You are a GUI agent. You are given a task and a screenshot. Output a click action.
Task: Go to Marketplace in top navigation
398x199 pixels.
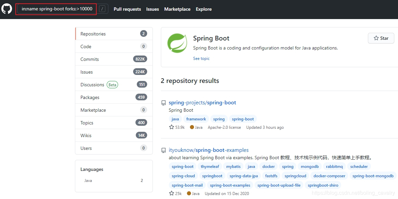click(177, 9)
